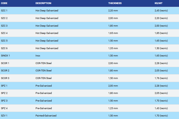Click the 1,25 mm thickness value
The image size is (179, 119).
click(113, 108)
